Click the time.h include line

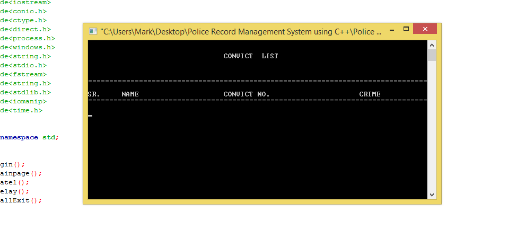pos(21,110)
